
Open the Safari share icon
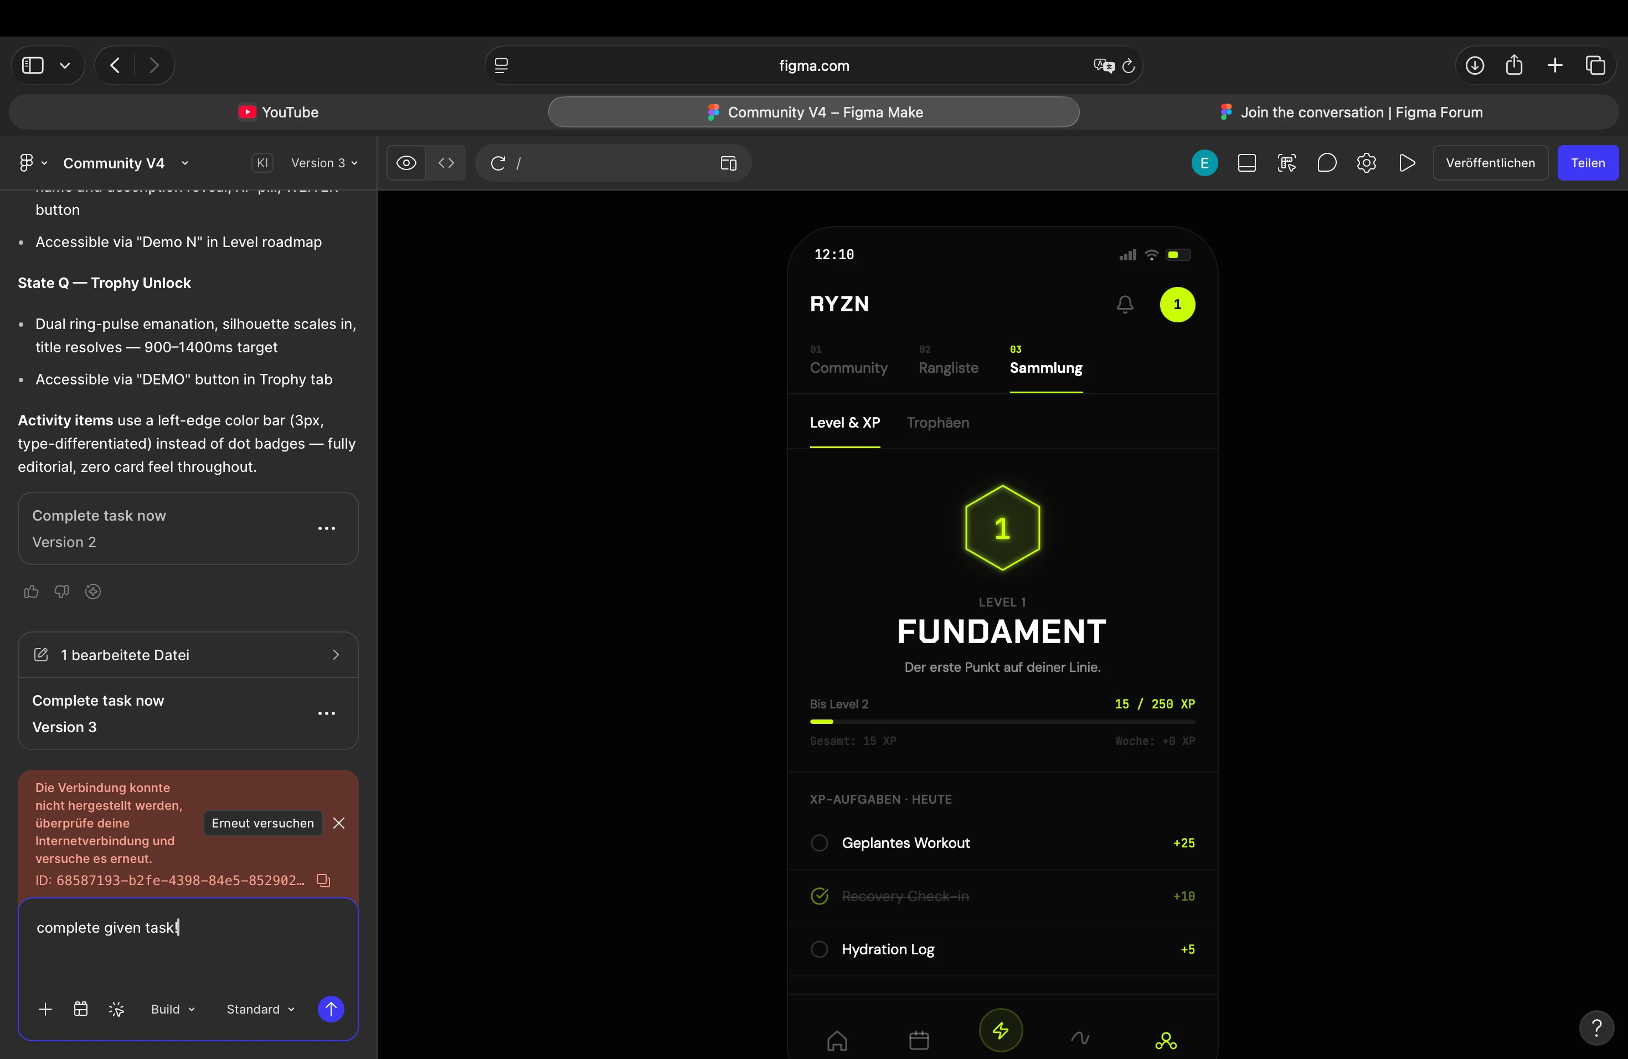point(1514,65)
